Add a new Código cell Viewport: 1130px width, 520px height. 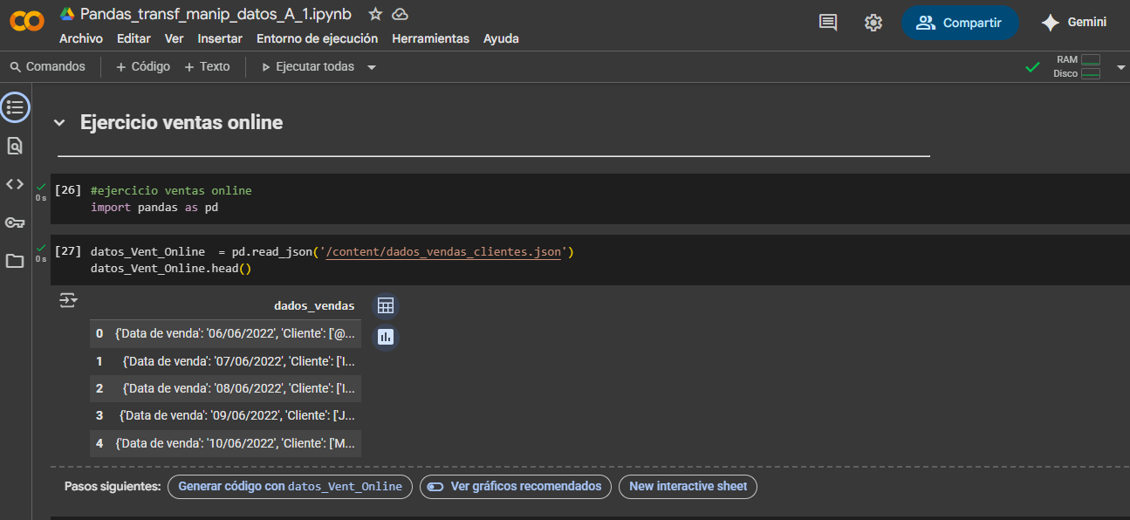click(143, 66)
